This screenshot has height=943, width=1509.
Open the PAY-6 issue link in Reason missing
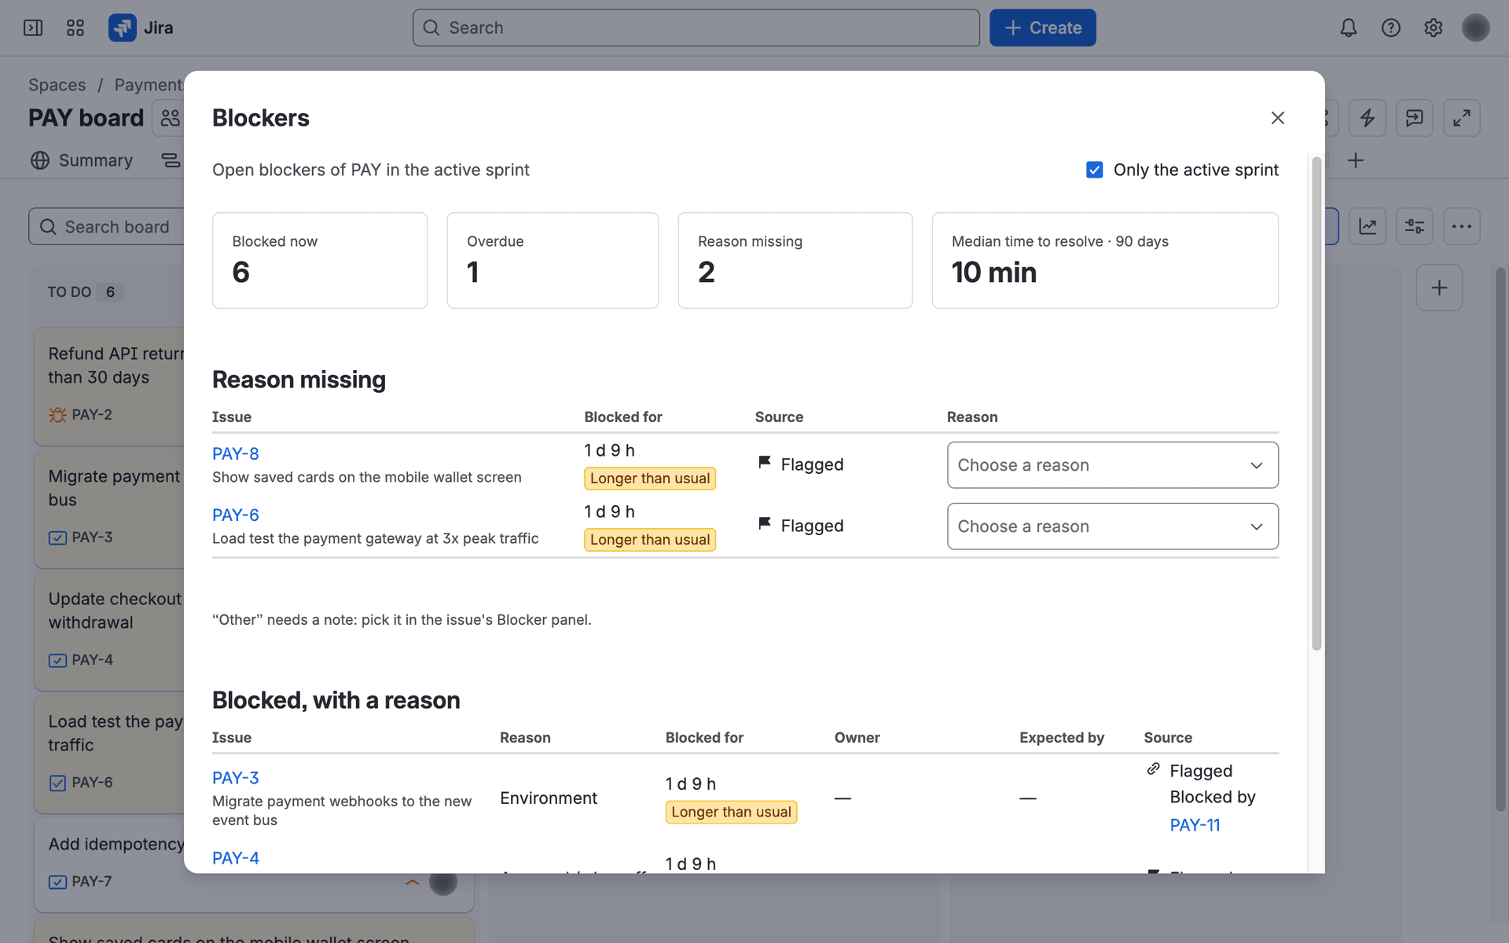point(235,515)
